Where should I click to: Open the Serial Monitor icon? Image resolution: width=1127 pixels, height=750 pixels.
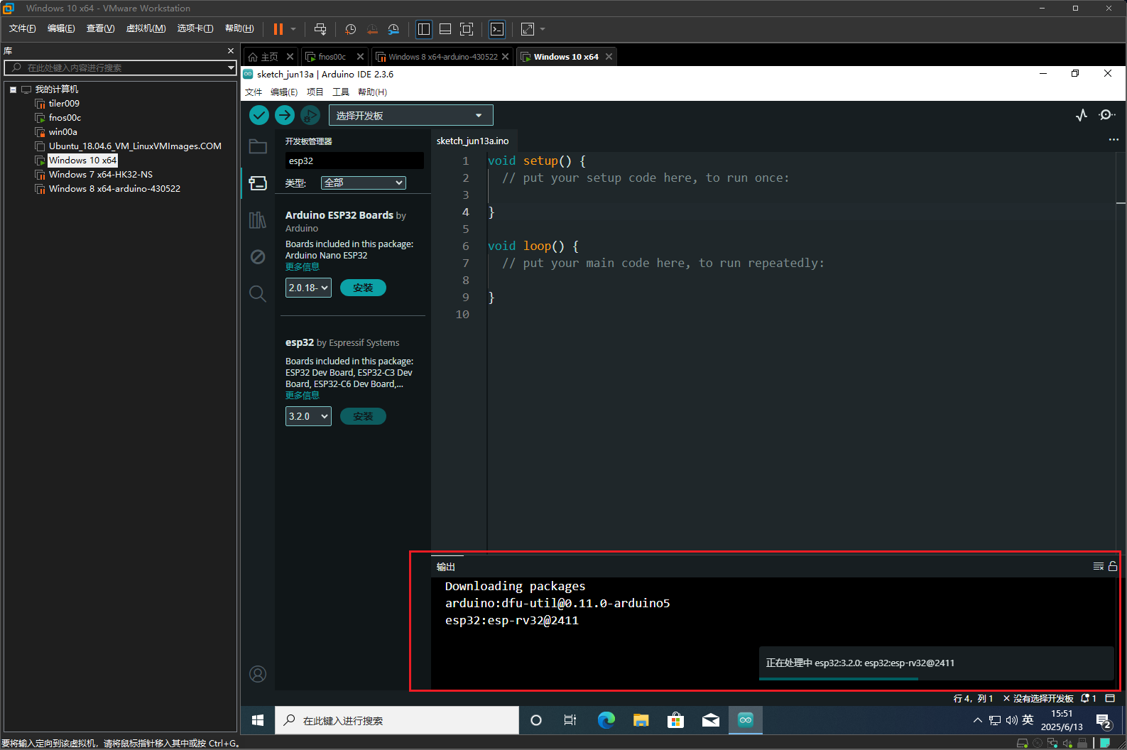coord(1106,115)
